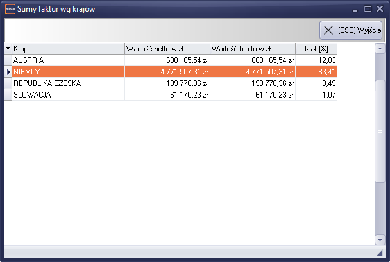
Task: Click the Udział [%] column header
Action: tap(316, 48)
